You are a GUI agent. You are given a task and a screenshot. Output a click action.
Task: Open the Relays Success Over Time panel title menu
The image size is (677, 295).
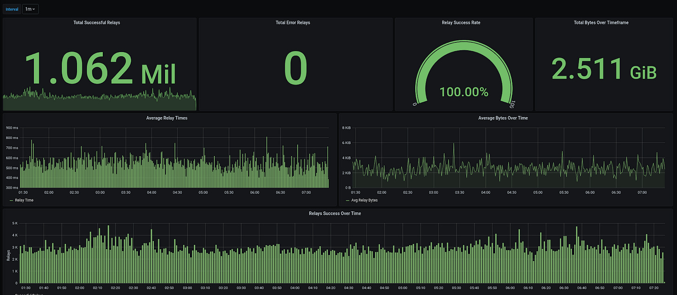pyautogui.click(x=335, y=214)
